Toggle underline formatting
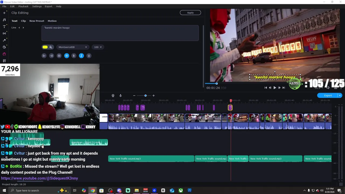The height and width of the screenshot is (194, 345). tap(89, 56)
